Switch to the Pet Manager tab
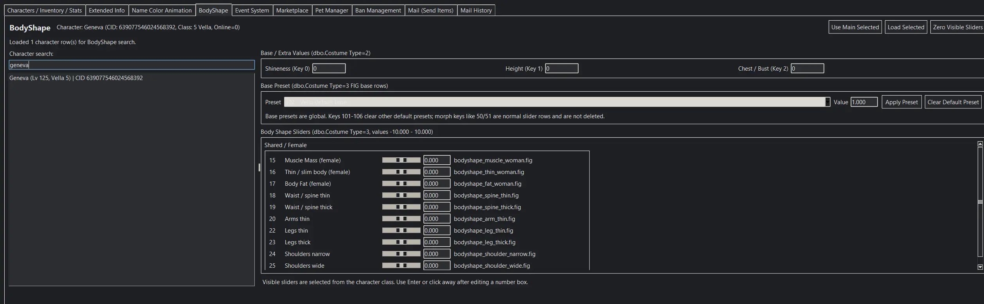 (331, 11)
